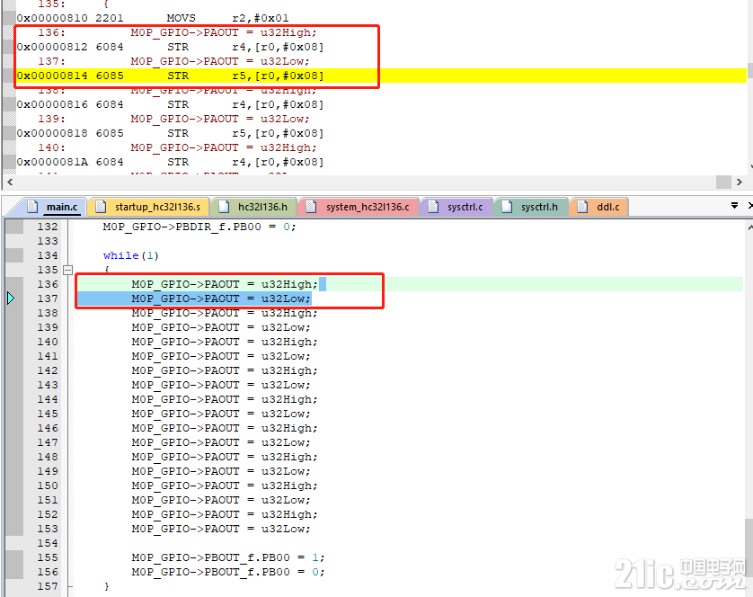Click file icon on startup_hc32l136.s tab
Viewport: 753px width, 597px height.
click(x=101, y=207)
